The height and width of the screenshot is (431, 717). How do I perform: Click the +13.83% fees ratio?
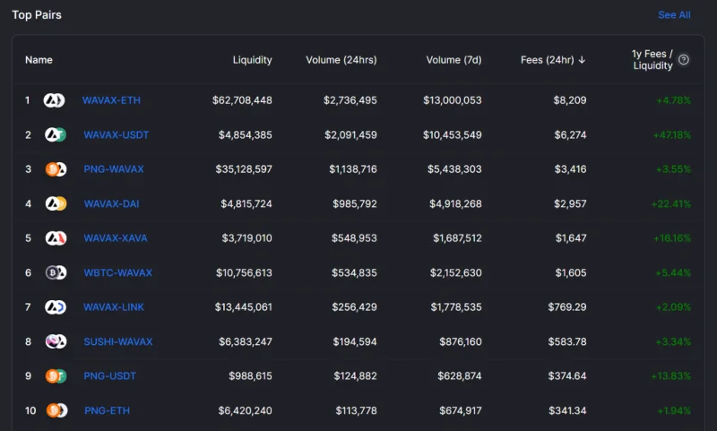670,376
